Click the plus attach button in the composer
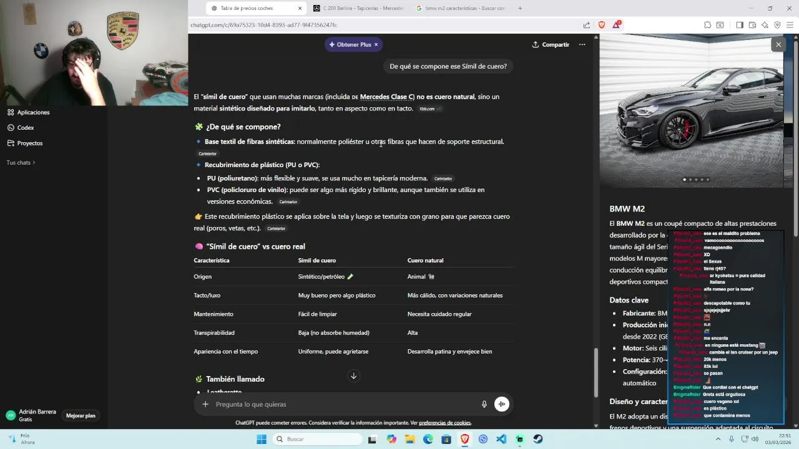 coord(205,404)
